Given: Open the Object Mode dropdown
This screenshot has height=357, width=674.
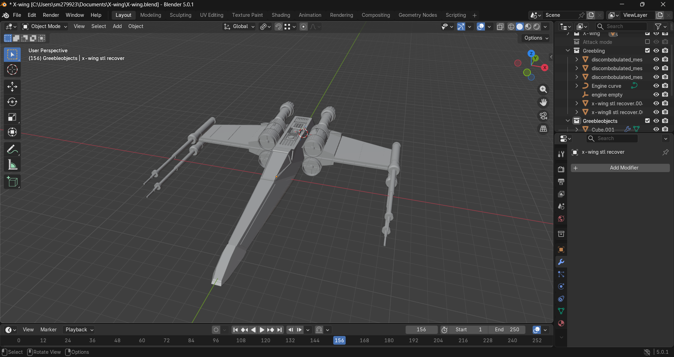Looking at the screenshot, I should click(x=45, y=27).
